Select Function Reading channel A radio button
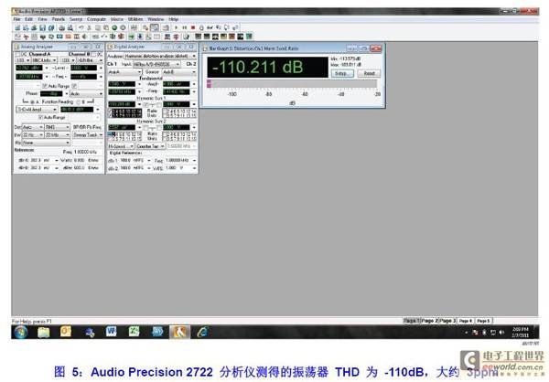Image resolution: width=549 pixels, height=382 pixels. (32, 101)
